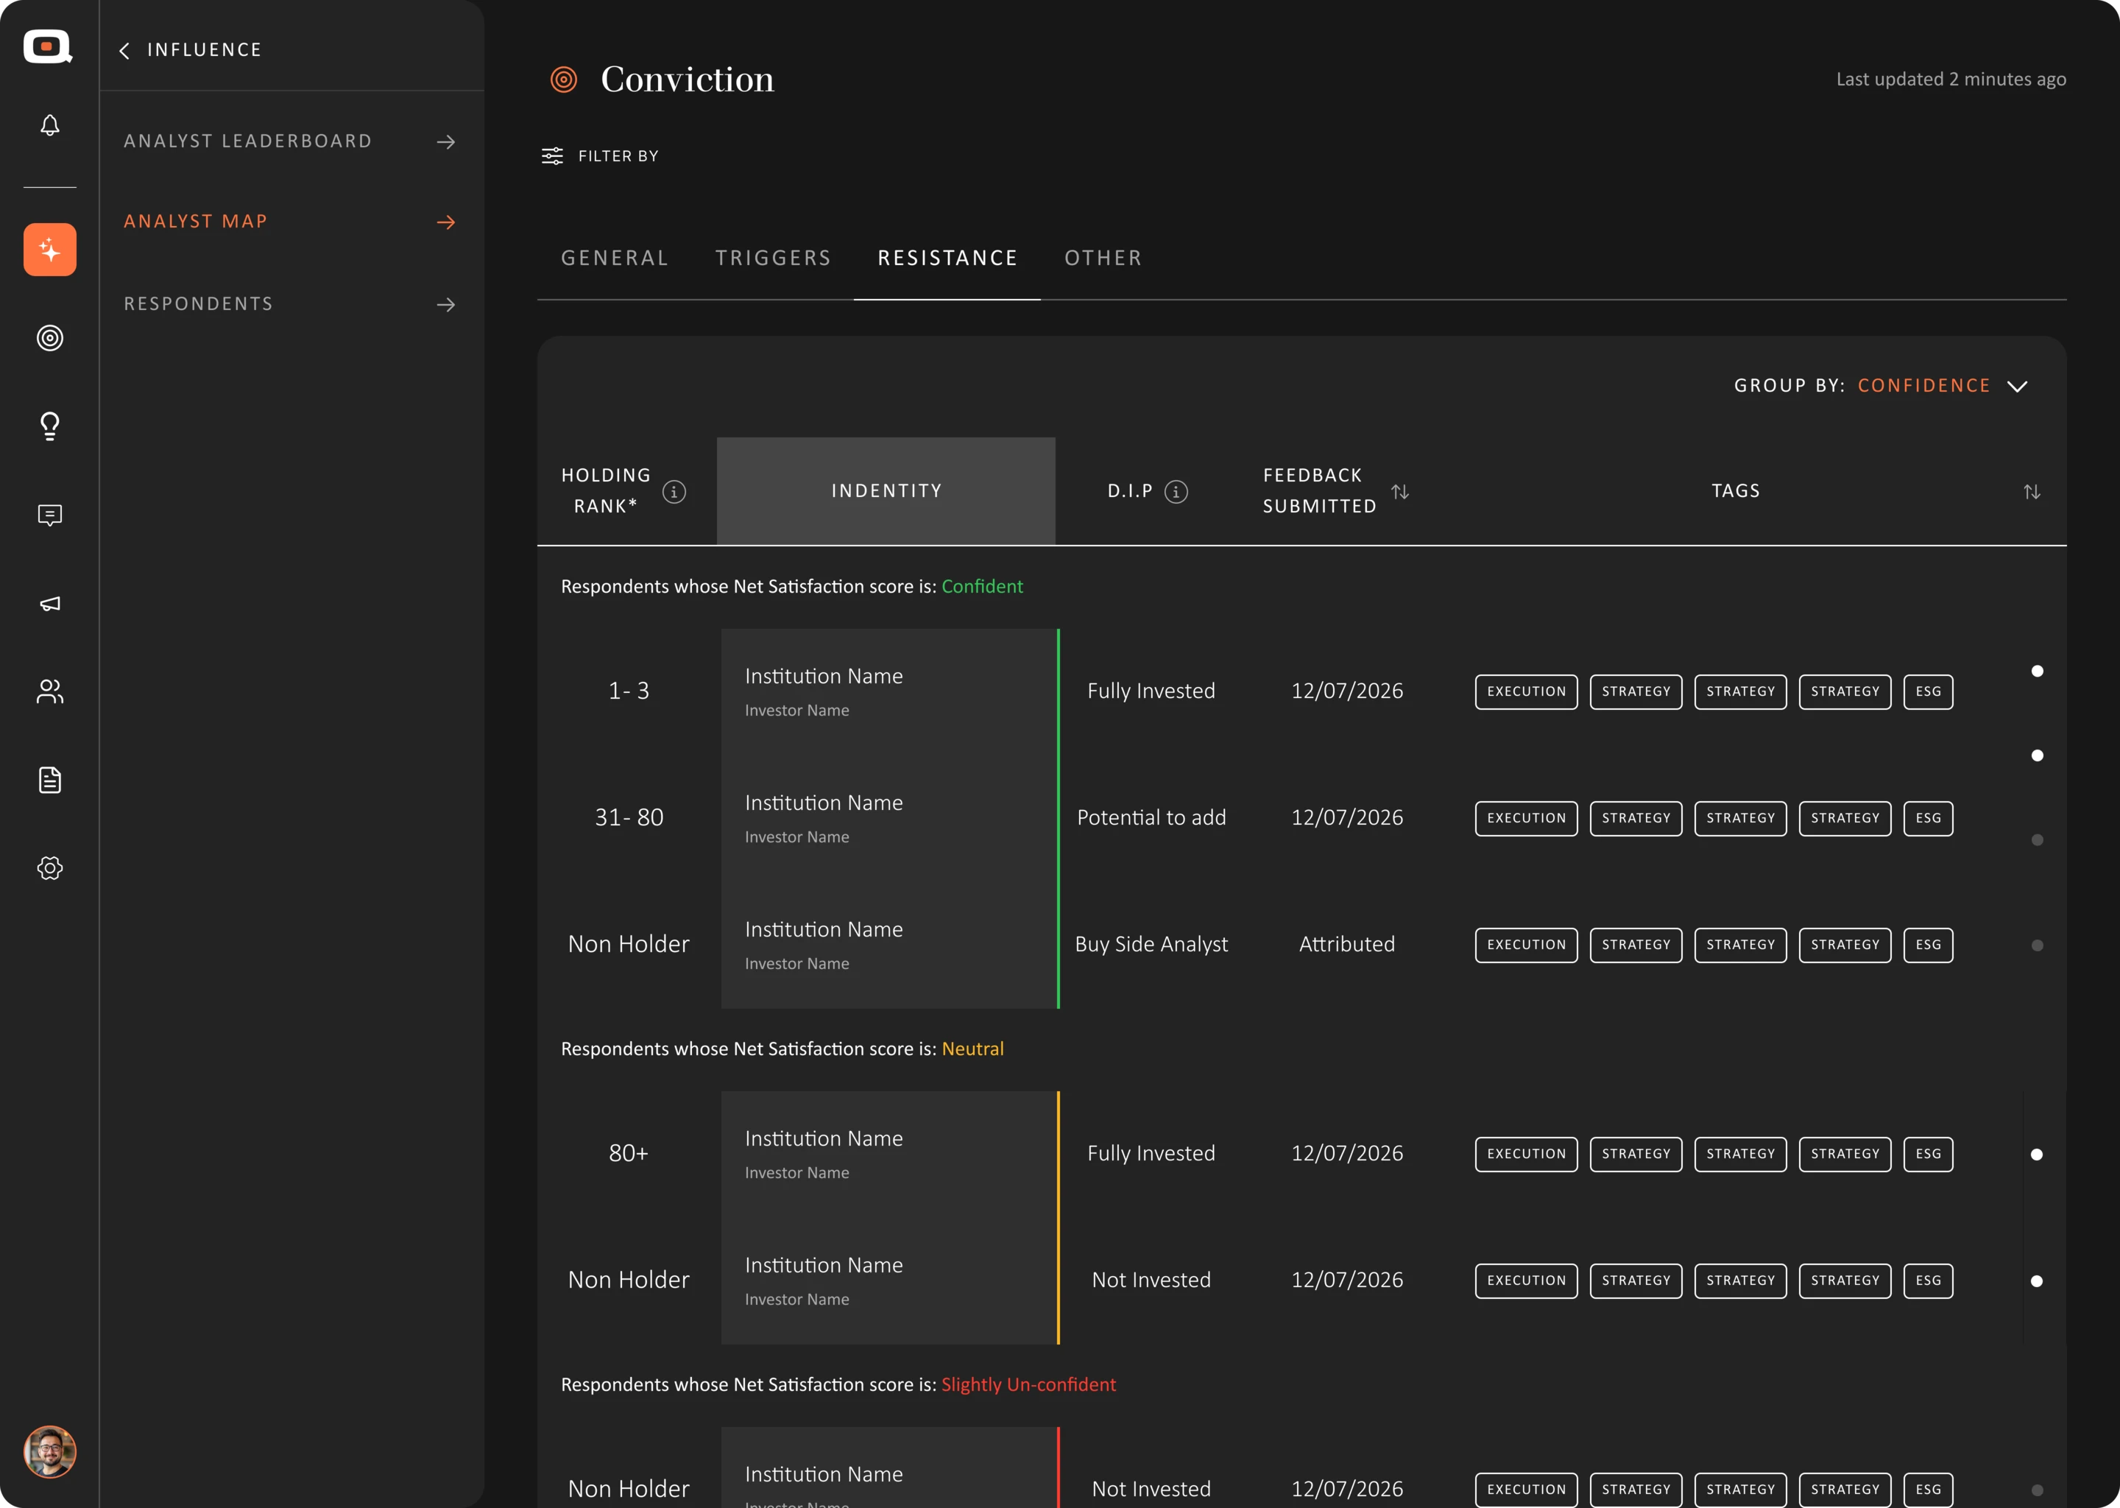This screenshot has height=1508, width=2120.
Task: Open the chat message sidebar icon
Action: click(x=50, y=515)
